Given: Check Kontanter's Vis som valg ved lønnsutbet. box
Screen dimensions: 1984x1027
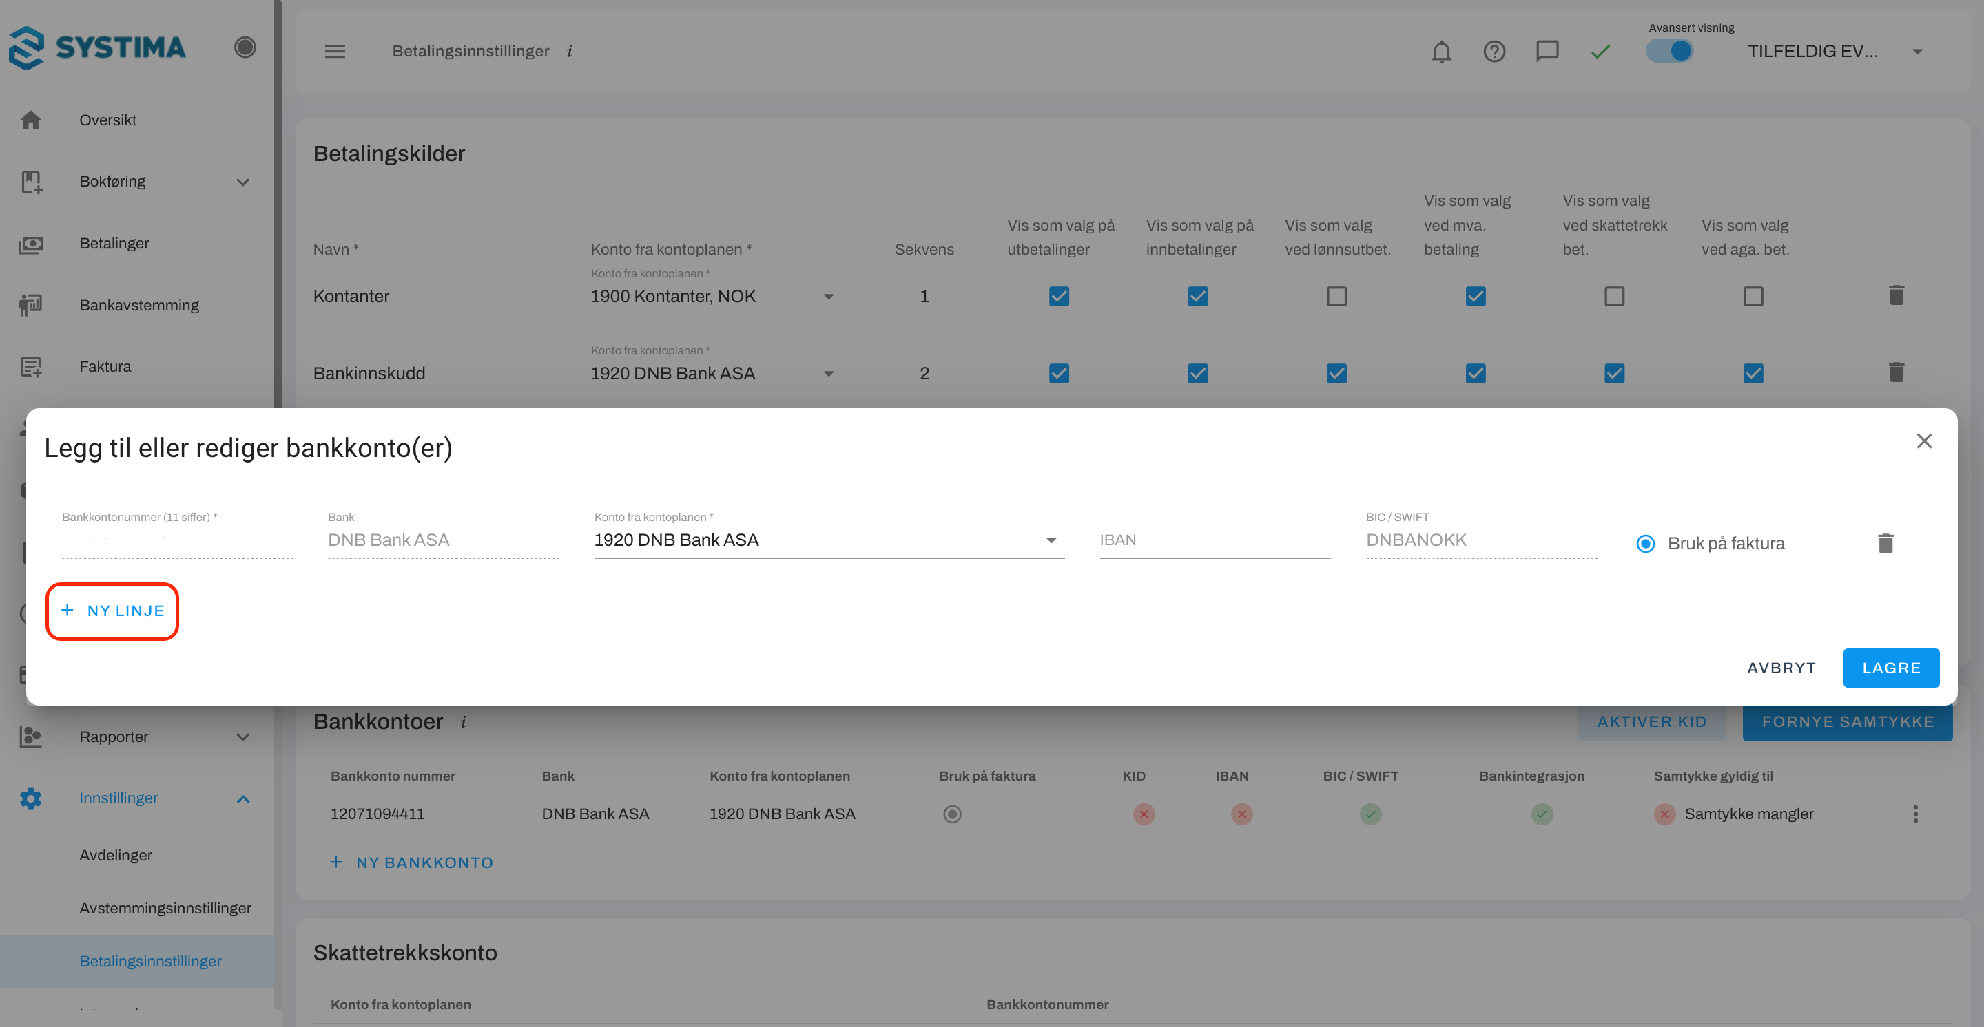Looking at the screenshot, I should point(1336,296).
